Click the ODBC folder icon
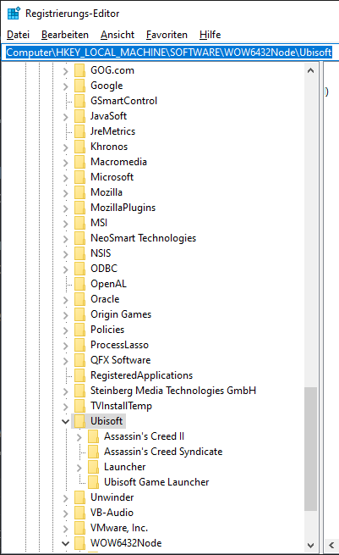Image resolution: width=339 pixels, height=555 pixels. [79, 269]
